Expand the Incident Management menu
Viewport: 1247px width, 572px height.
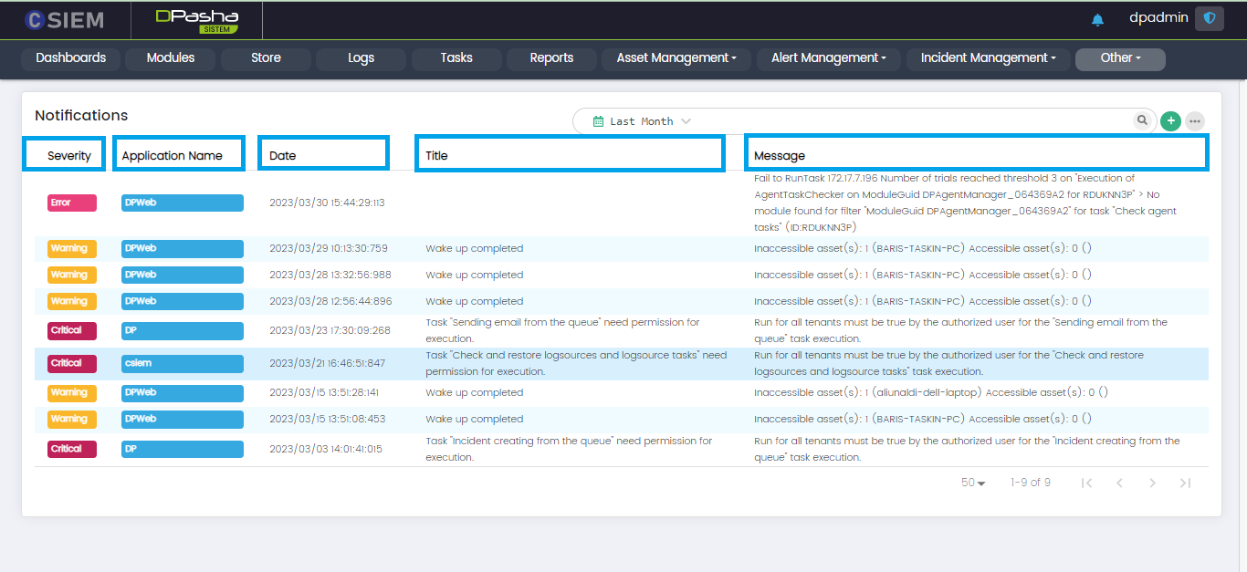(x=988, y=58)
